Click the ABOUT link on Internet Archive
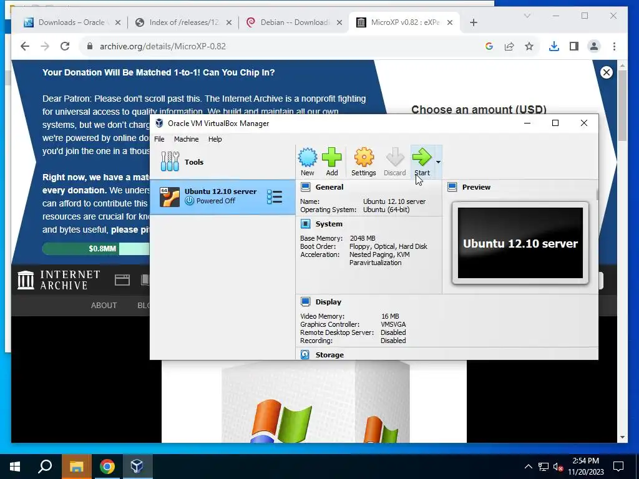Screen dimensions: 639x479 (x=104, y=306)
